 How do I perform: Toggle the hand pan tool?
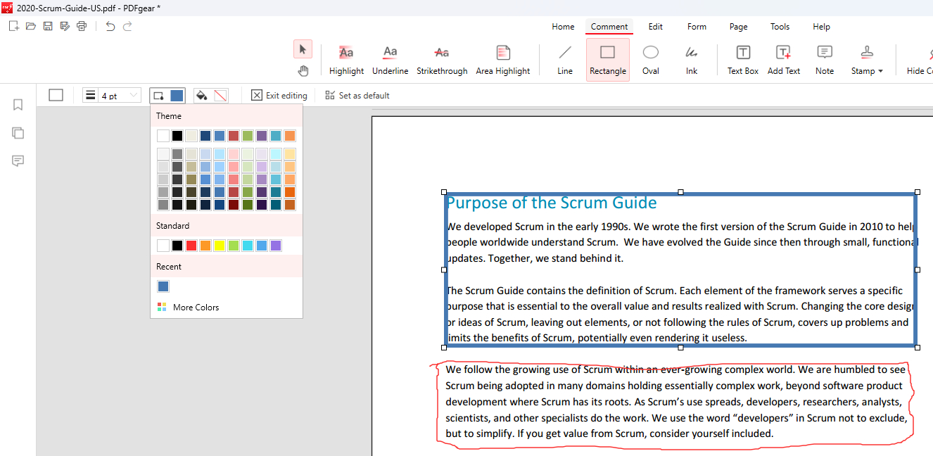303,70
